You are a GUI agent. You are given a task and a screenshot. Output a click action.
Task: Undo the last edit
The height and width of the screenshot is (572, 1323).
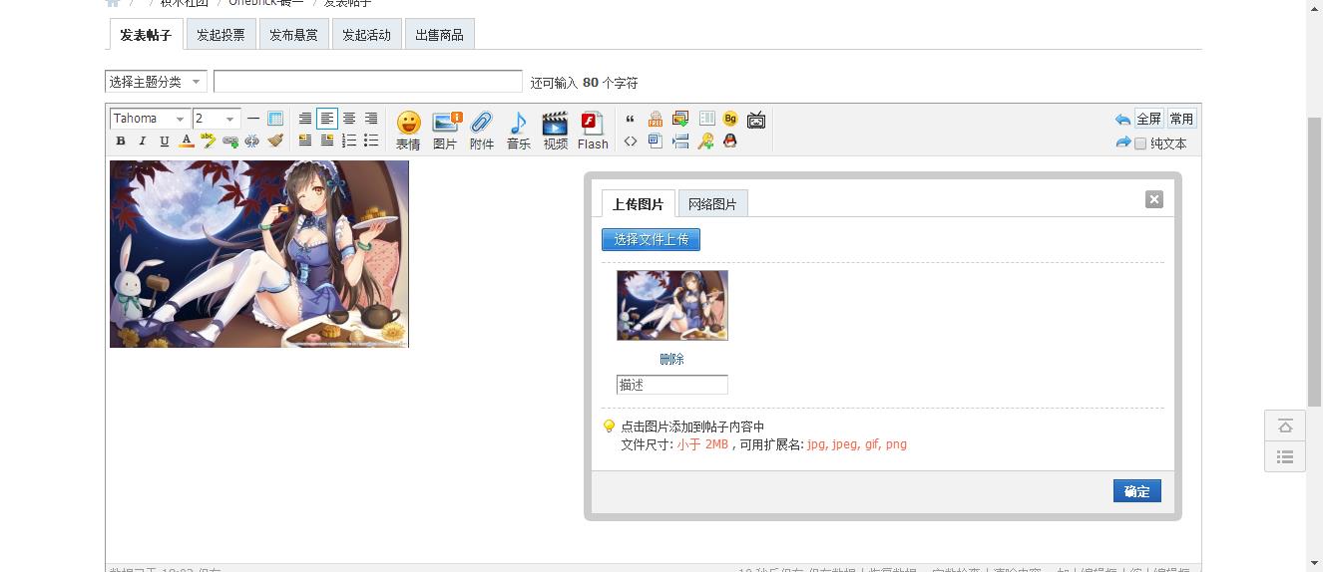click(1122, 119)
